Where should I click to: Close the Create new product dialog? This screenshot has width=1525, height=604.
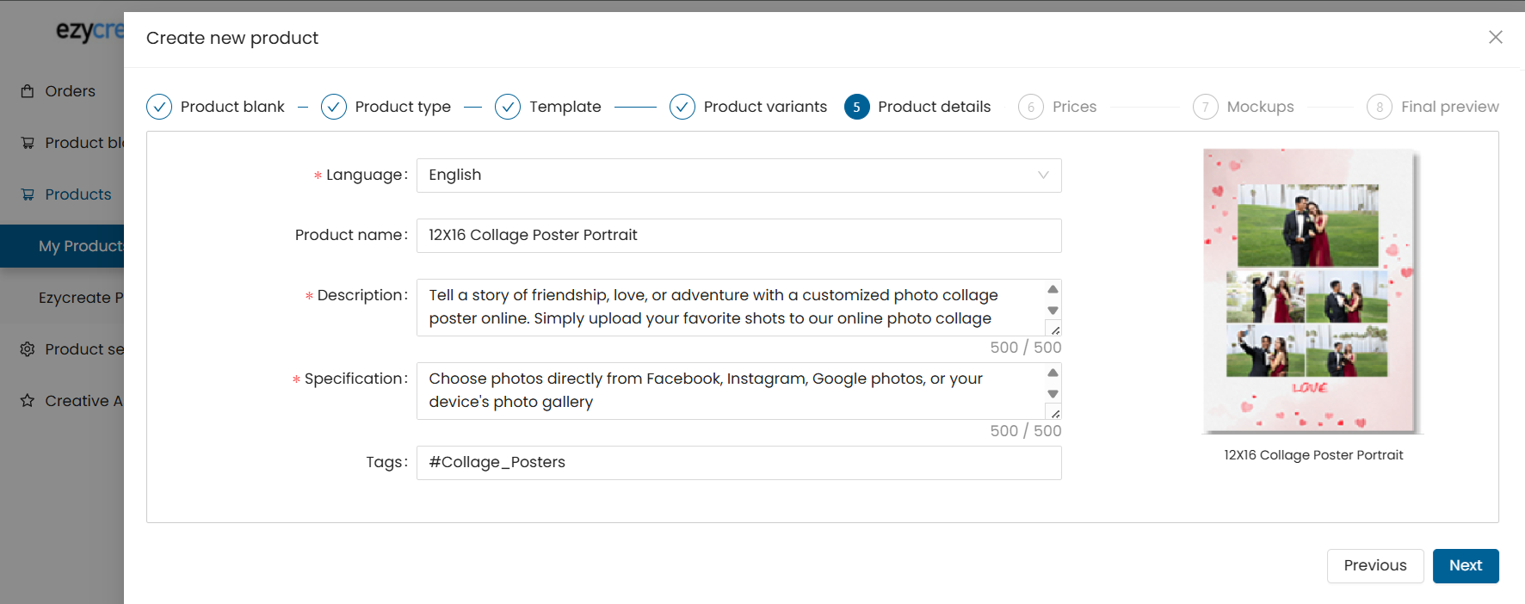click(x=1496, y=37)
